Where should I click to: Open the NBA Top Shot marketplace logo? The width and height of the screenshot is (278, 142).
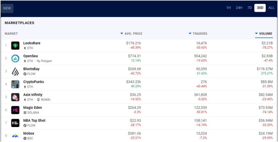15,123
